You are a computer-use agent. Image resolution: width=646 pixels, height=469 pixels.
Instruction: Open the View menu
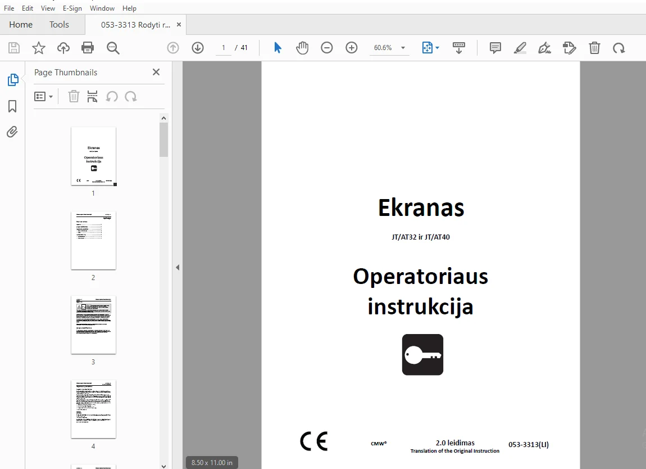click(x=48, y=8)
